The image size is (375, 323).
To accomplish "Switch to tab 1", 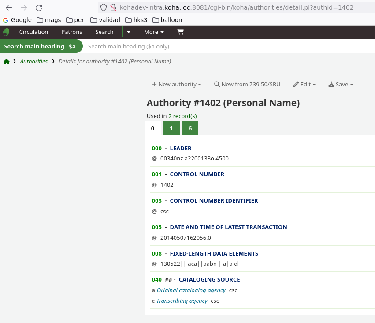I will (x=171, y=128).
